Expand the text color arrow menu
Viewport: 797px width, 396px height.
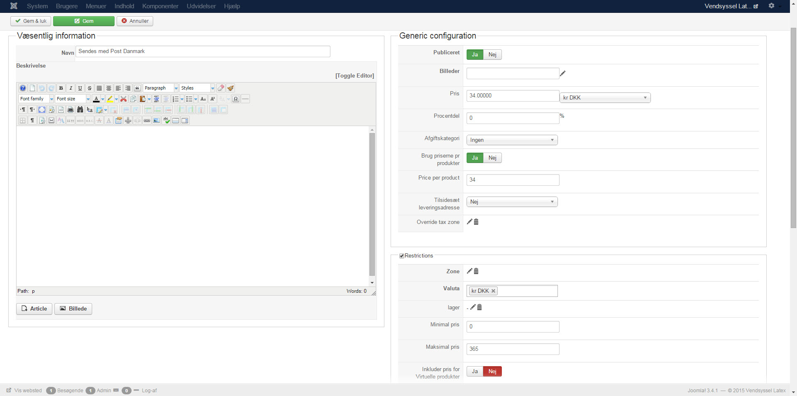point(103,99)
